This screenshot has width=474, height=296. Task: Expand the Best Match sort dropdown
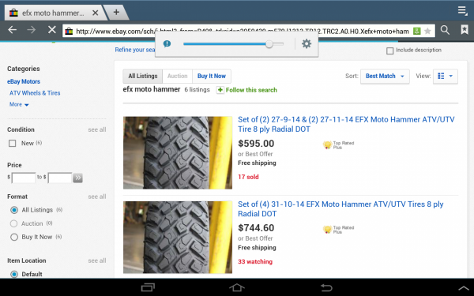[x=385, y=76]
